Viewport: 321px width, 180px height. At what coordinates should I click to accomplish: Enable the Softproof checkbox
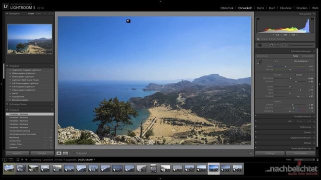click(x=74, y=153)
